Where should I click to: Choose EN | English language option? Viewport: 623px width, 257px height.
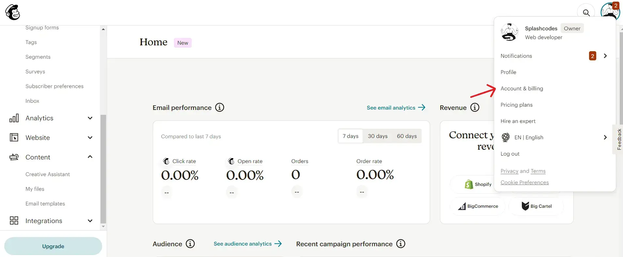coord(529,137)
